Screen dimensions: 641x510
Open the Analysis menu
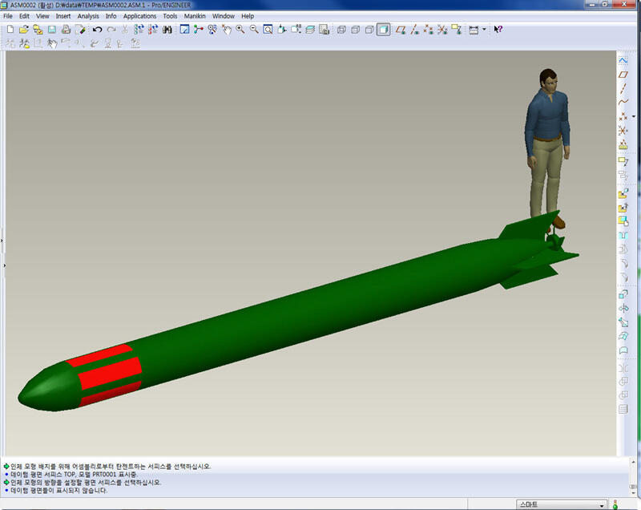click(x=88, y=16)
